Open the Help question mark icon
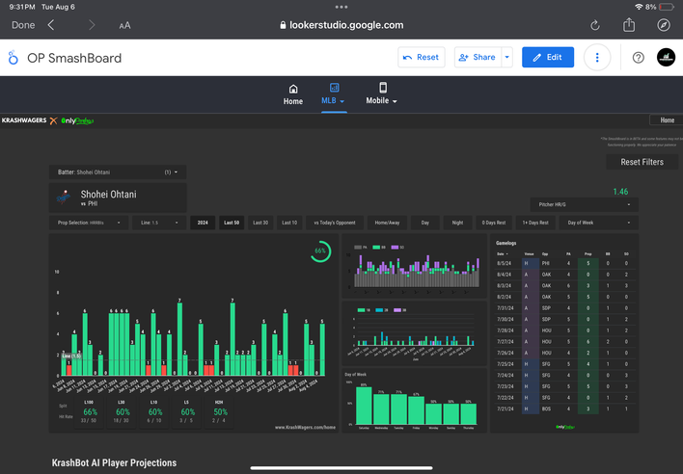Viewport: 683px width, 474px height. tap(638, 58)
